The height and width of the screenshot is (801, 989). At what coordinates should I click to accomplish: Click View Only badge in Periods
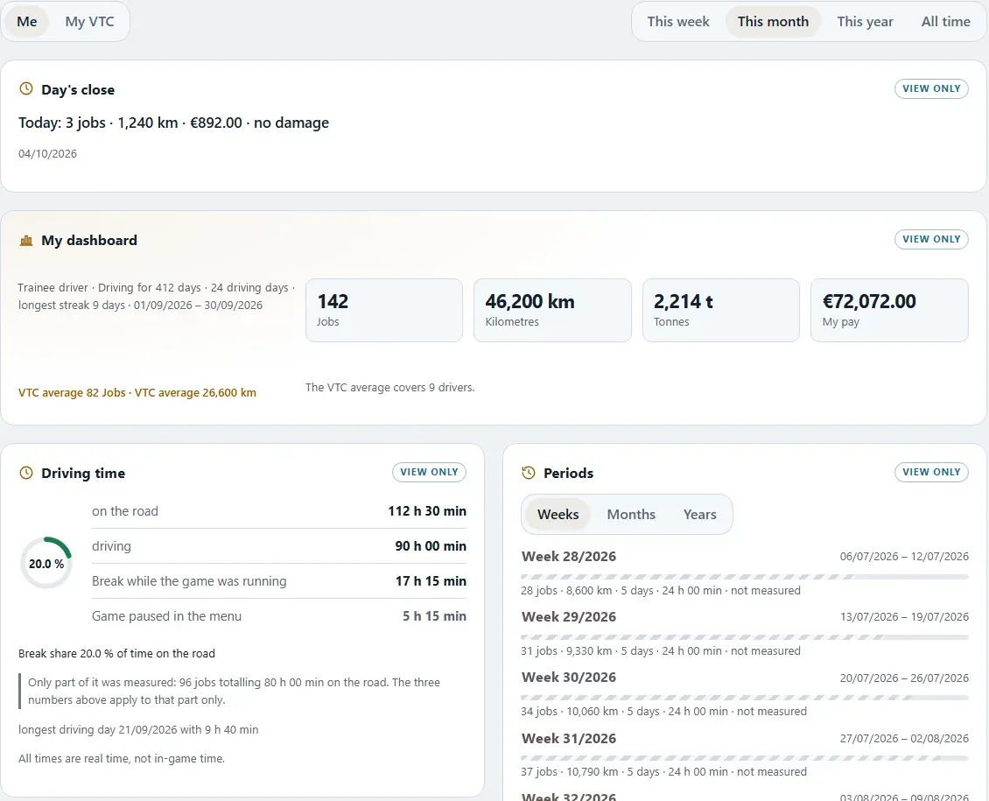pyautogui.click(x=931, y=473)
